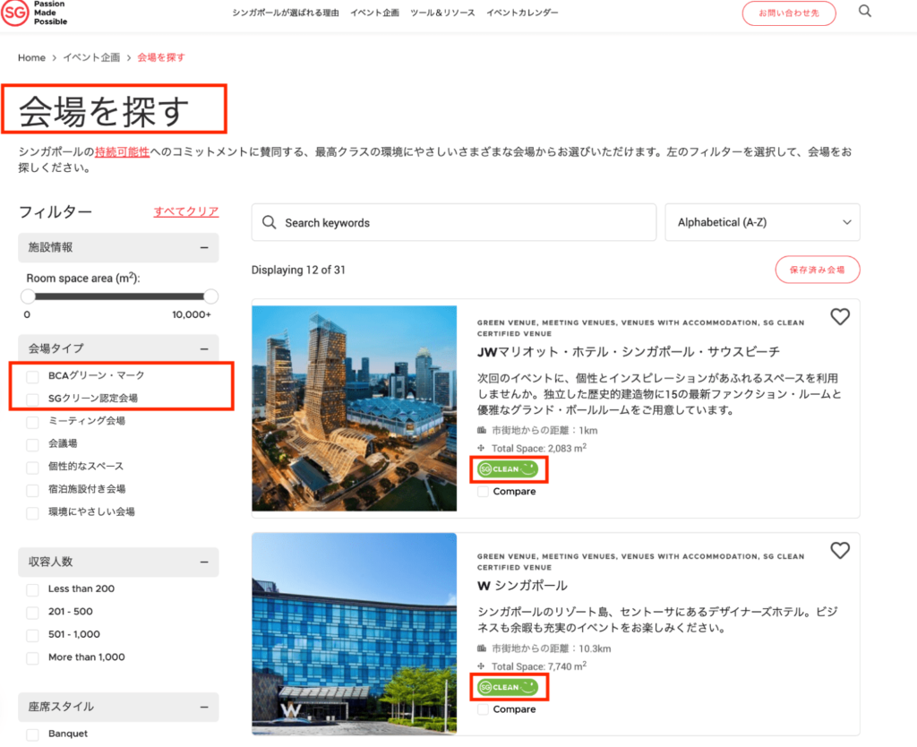Image resolution: width=917 pixels, height=747 pixels.
Task: Open イベントカレンダー nav menu
Action: click(522, 13)
